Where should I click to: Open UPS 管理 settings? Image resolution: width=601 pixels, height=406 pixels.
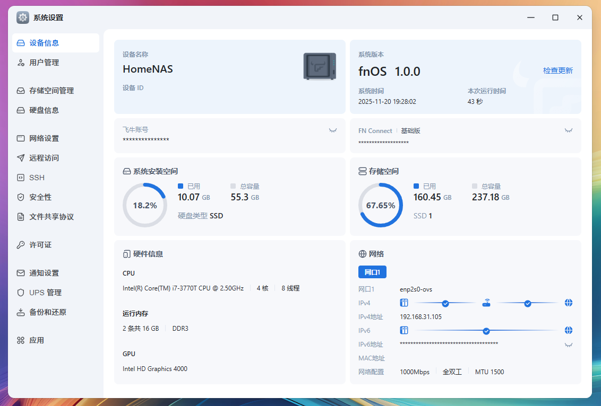[x=45, y=293]
